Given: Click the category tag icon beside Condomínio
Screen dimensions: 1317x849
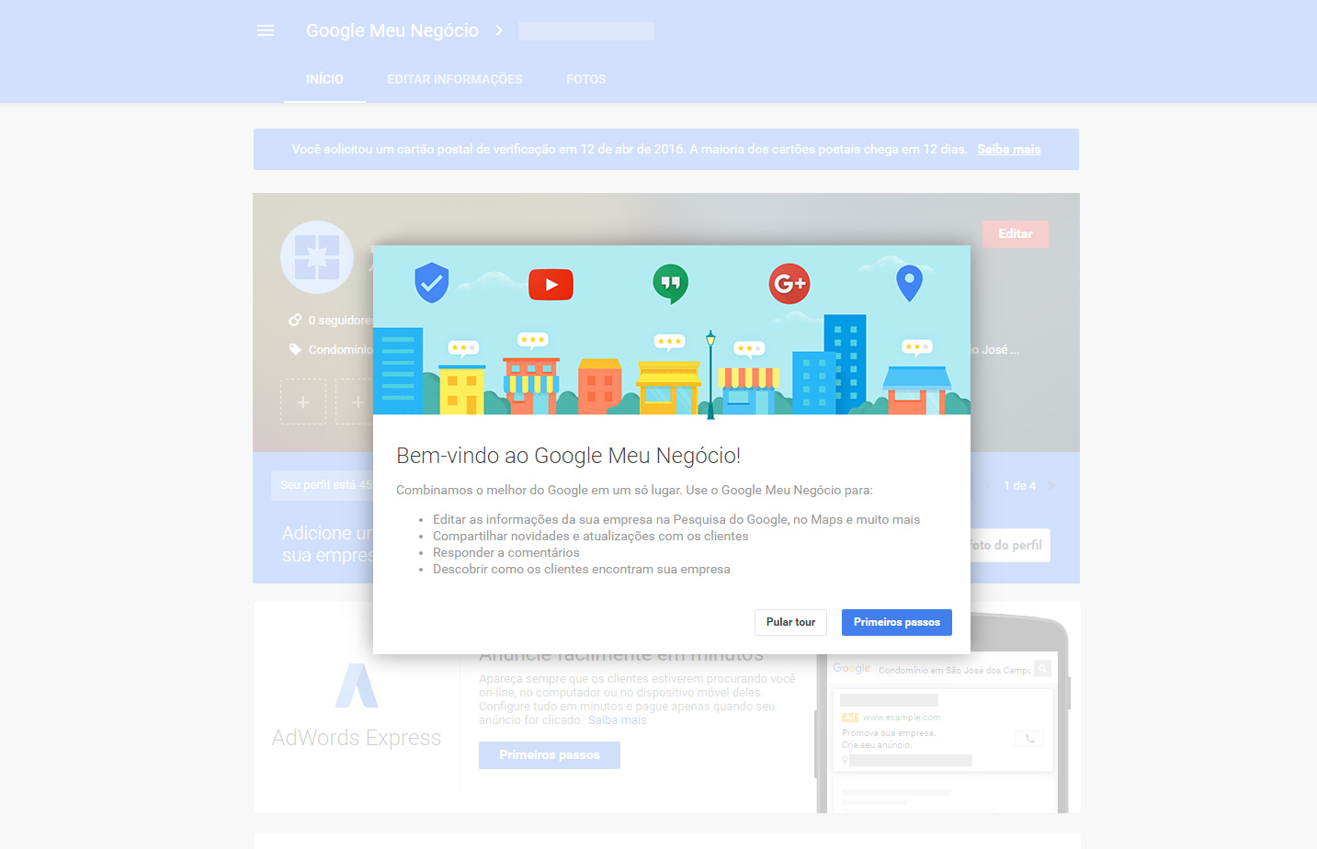Looking at the screenshot, I should pyautogui.click(x=295, y=349).
